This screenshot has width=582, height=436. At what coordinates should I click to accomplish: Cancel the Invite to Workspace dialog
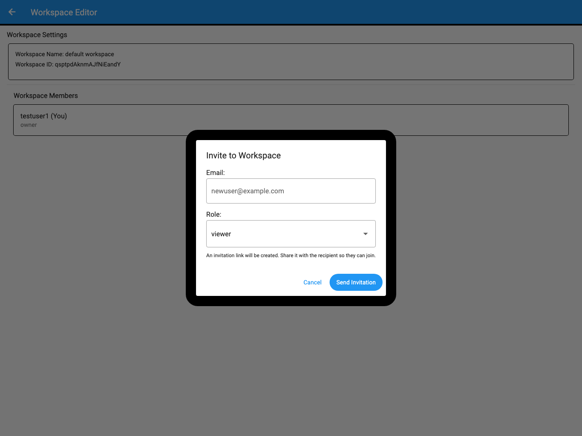[312, 282]
